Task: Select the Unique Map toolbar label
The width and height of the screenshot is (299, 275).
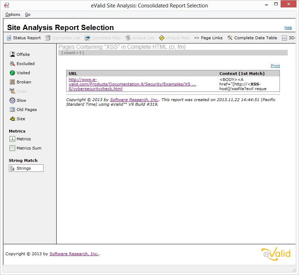Action: pyautogui.click(x=178, y=38)
